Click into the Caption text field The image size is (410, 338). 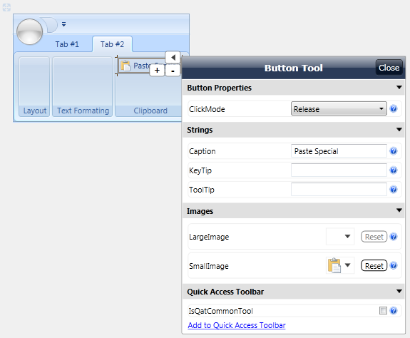point(339,151)
